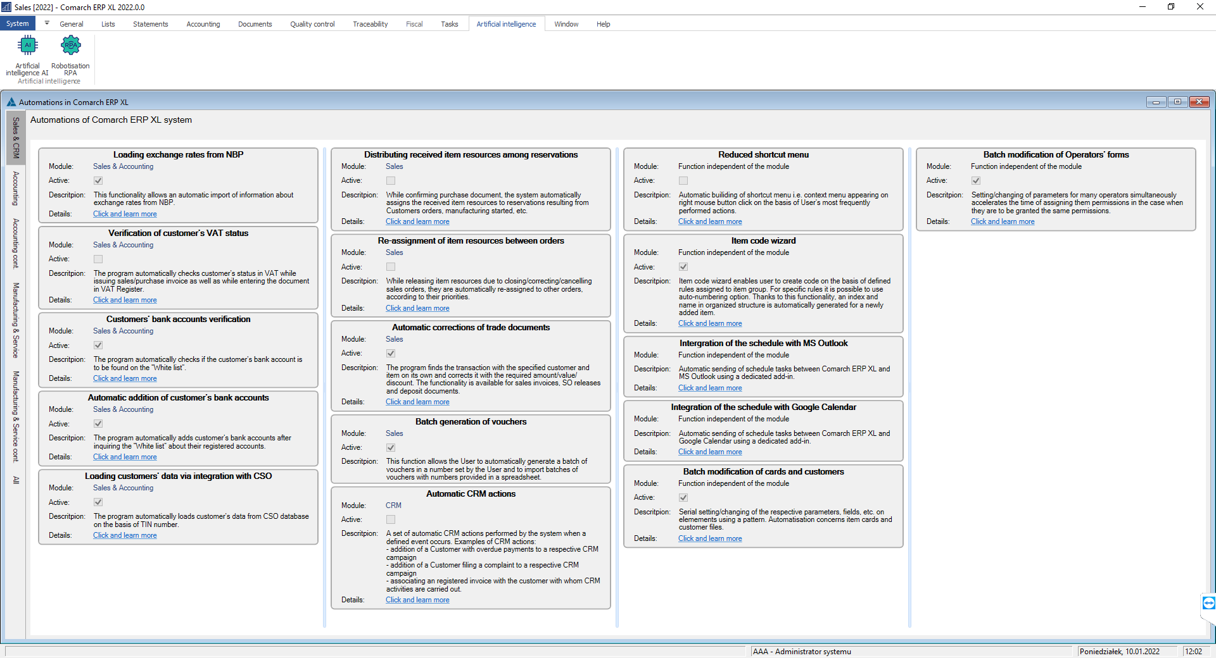Image resolution: width=1216 pixels, height=658 pixels.
Task: Open learn more link for Operators' forms modification
Action: pos(1003,221)
